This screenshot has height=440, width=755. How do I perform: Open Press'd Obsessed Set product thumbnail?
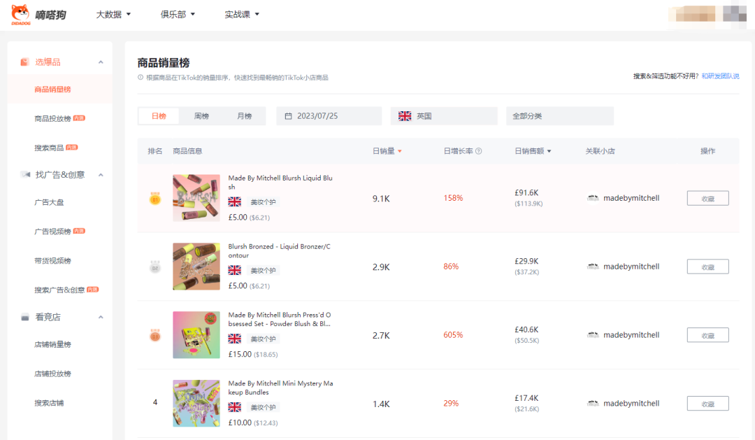(196, 335)
